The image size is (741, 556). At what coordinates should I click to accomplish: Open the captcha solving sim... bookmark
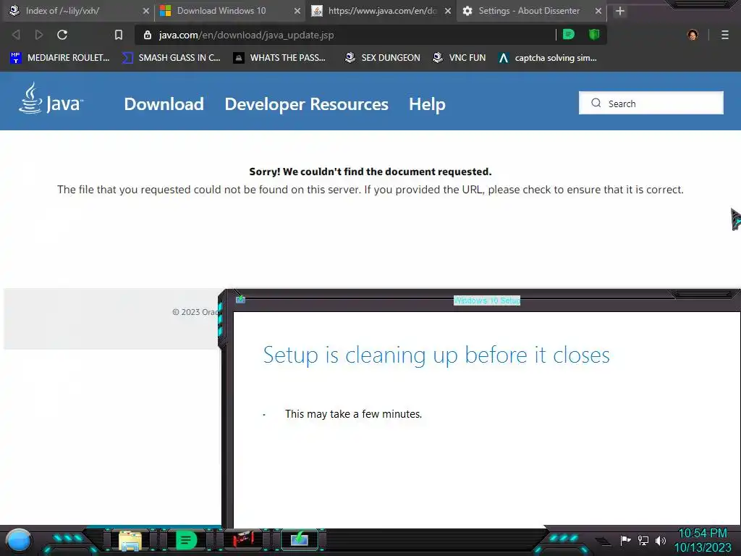coord(548,58)
